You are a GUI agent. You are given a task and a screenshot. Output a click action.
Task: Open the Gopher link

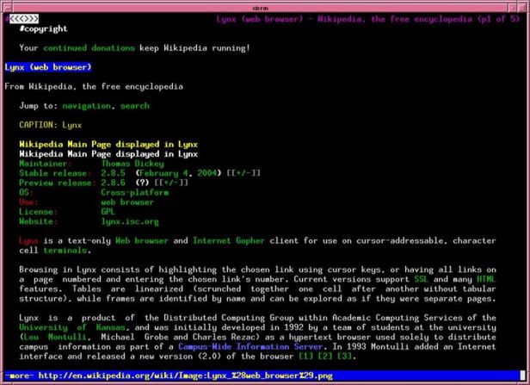250,241
